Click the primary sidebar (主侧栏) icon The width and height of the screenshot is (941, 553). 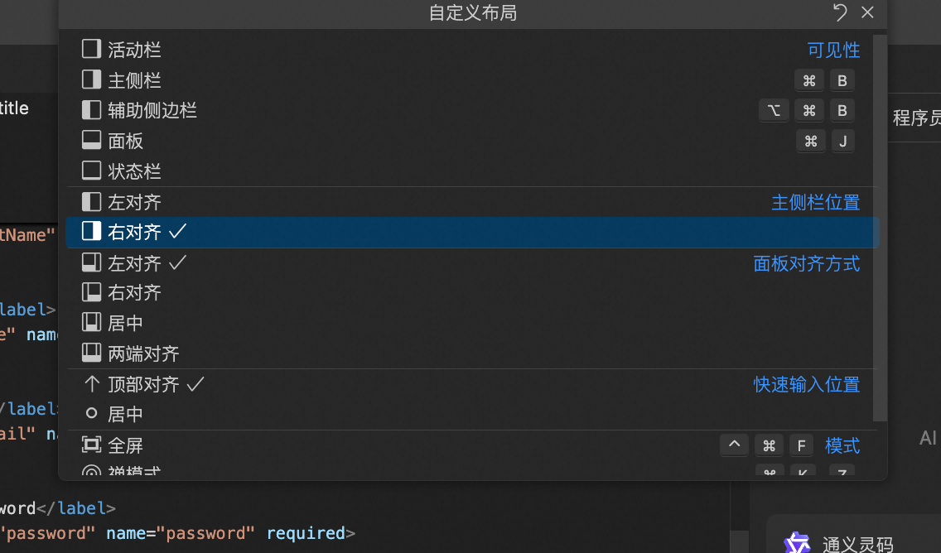click(x=91, y=79)
